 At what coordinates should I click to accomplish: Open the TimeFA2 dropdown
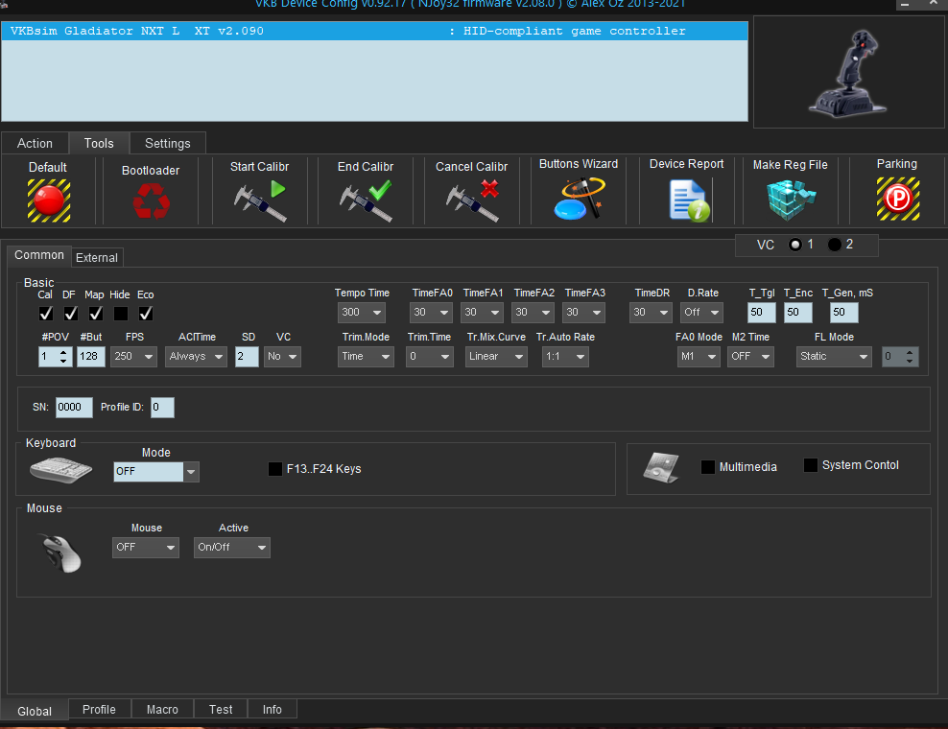[533, 313]
